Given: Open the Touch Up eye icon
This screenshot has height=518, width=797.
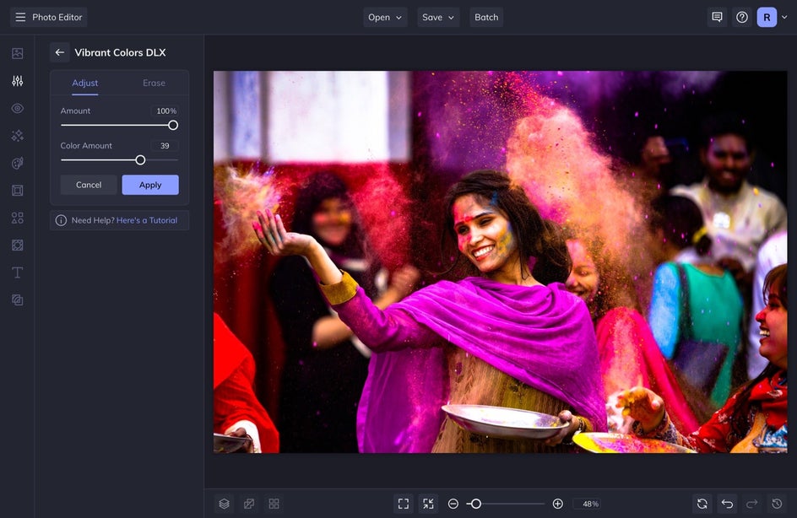Looking at the screenshot, I should point(17,108).
